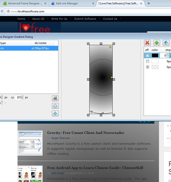
Task: Click the cy value stepper arrows
Action: point(23,97)
